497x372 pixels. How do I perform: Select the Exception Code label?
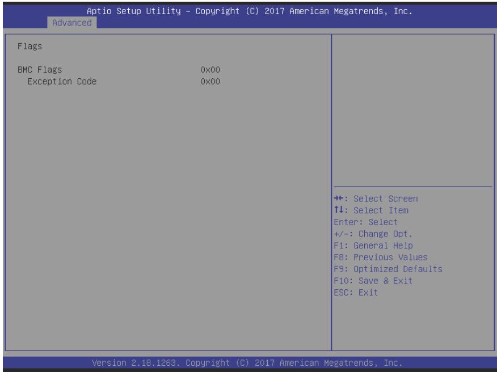pyautogui.click(x=62, y=82)
